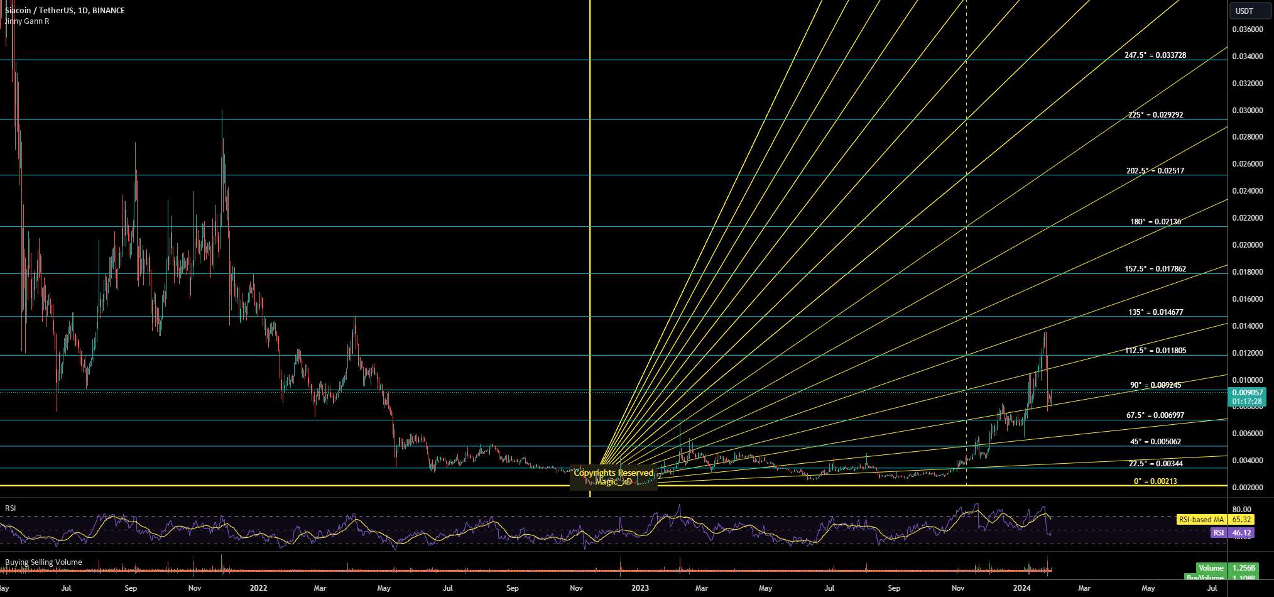Select the 247.5° = 0.033728 level label
The width and height of the screenshot is (1274, 597).
(x=1155, y=55)
